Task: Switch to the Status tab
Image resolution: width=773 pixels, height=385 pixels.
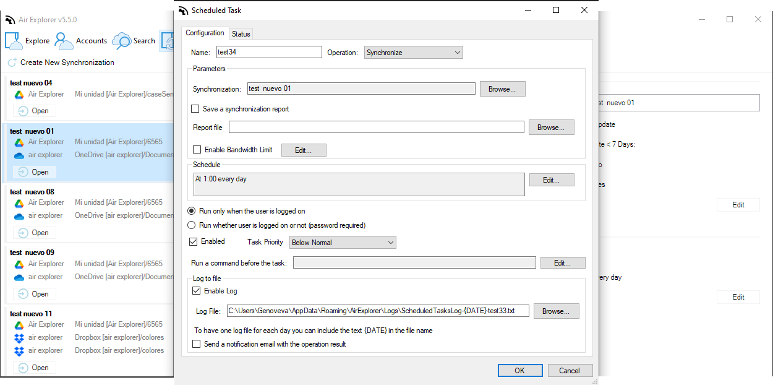Action: pos(241,33)
